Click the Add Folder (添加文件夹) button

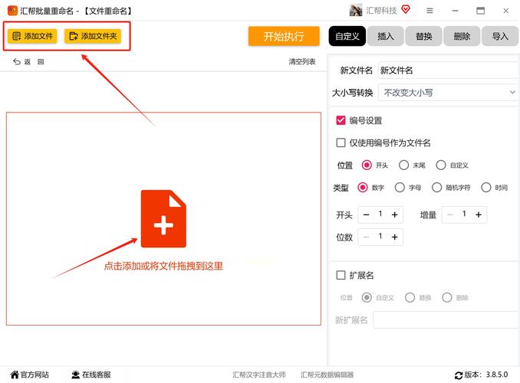(93, 36)
